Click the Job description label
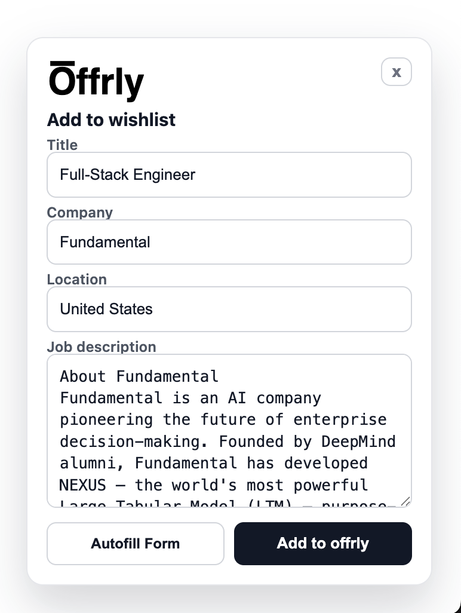Viewport: 461px width, 613px height. pos(101,347)
